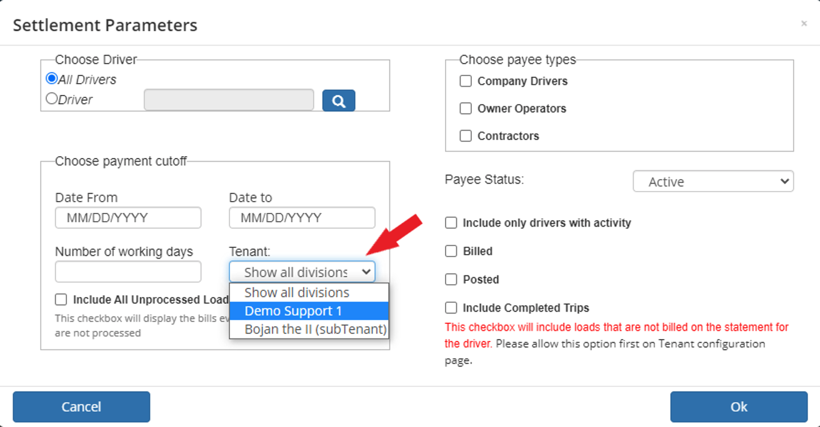Click the driver search magnifier icon

(339, 101)
